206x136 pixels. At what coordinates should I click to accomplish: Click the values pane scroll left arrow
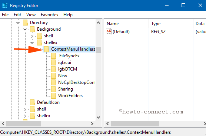tap(107, 123)
